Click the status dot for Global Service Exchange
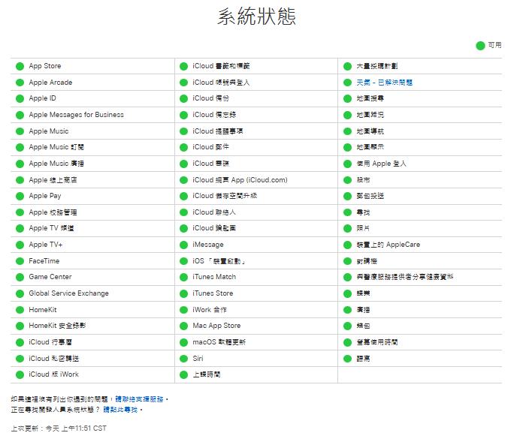The image size is (514, 439). click(x=20, y=293)
